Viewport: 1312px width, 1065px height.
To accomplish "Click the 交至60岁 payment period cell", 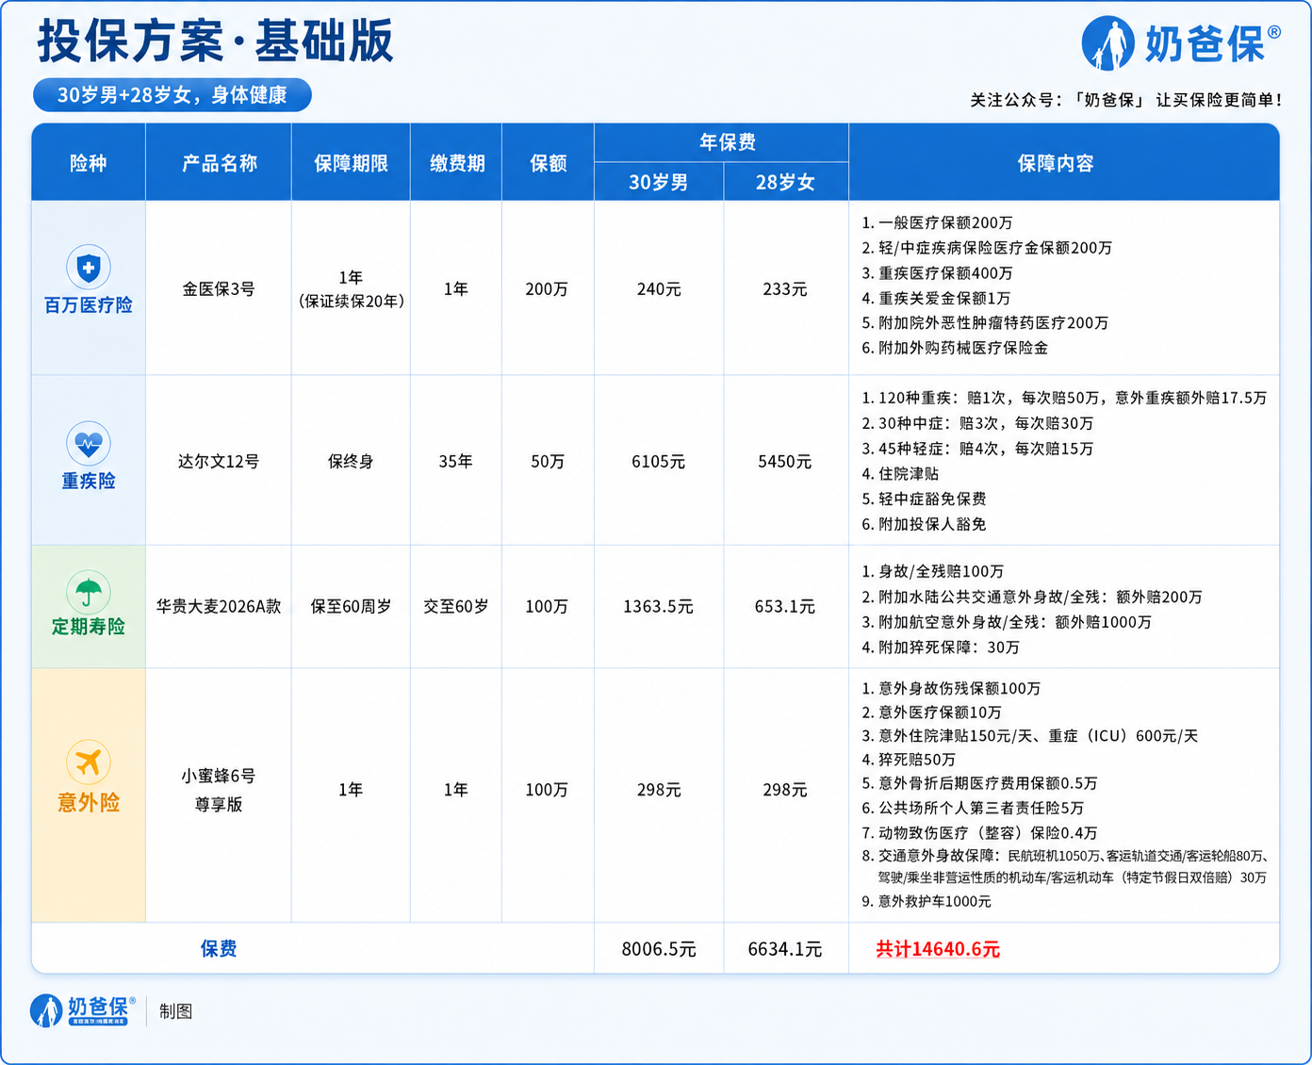I will 456,607.
